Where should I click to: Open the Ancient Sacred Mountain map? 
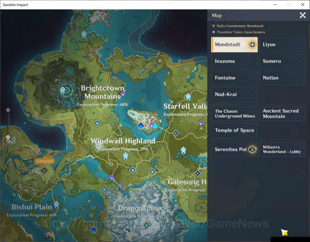coord(282,113)
